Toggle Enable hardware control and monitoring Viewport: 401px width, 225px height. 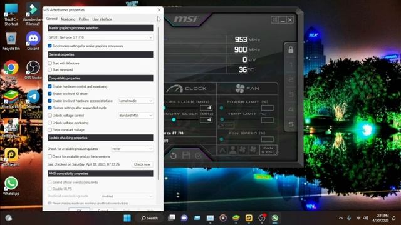point(49,86)
